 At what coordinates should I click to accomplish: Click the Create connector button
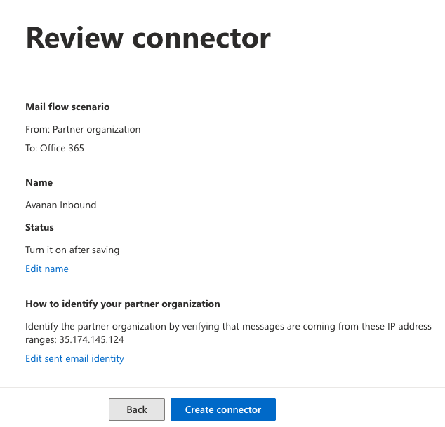(223, 409)
